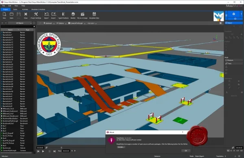The height and width of the screenshot is (158, 244).
Task: Click the T icon in right blue panel
Action: [241, 14]
